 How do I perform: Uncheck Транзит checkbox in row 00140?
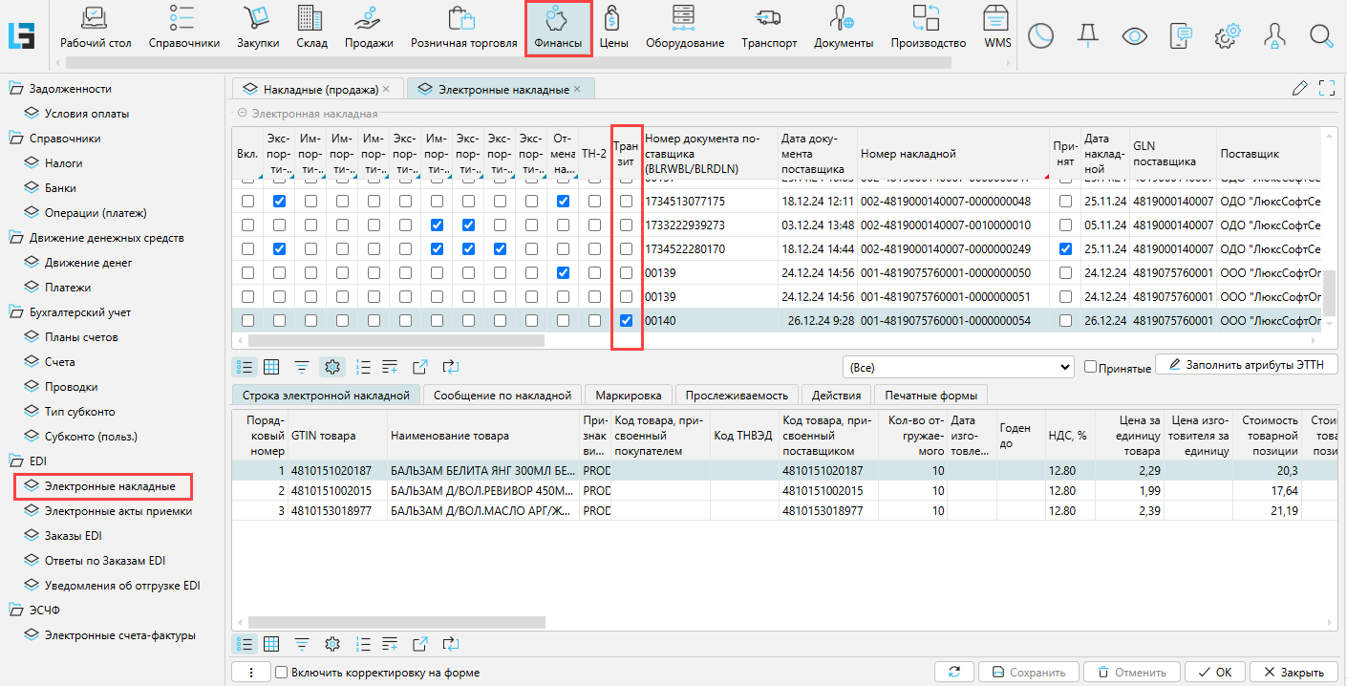627,321
